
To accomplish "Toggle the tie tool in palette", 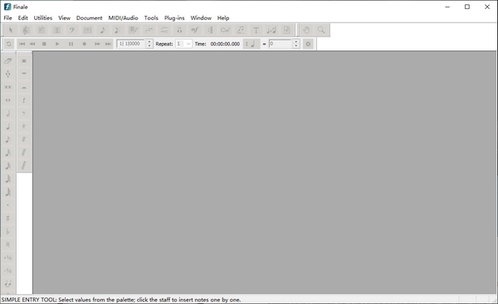I will (x=8, y=283).
